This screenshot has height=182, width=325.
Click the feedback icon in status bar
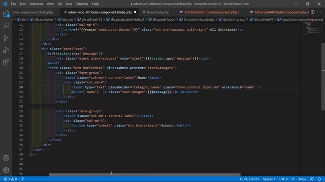(312, 179)
